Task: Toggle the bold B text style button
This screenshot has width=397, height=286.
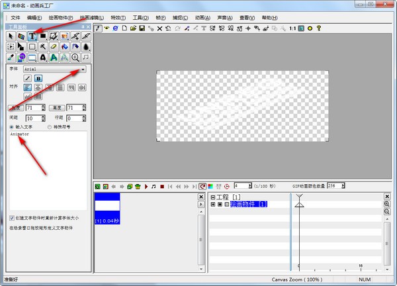Action: coord(38,78)
